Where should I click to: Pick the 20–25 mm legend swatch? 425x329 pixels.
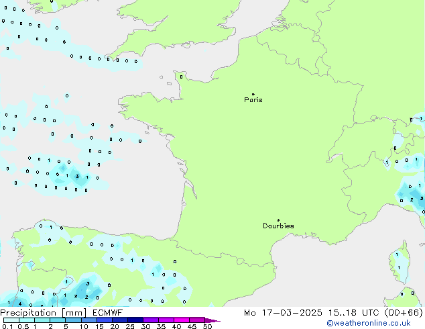tap(119, 320)
